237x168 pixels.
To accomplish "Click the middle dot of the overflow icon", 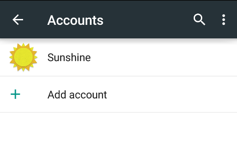I will point(224,20).
